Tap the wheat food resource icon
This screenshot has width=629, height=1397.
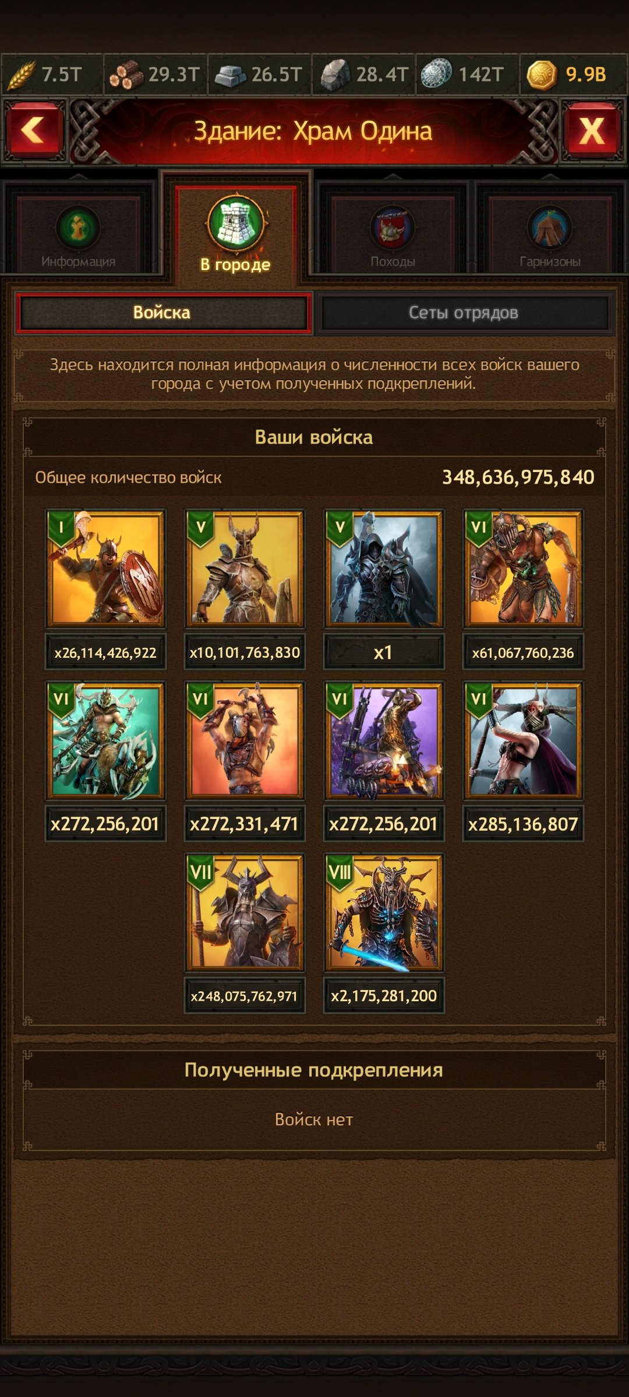click(x=21, y=75)
